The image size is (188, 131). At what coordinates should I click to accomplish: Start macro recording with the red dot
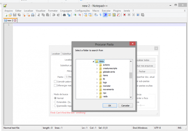(x=124, y=15)
